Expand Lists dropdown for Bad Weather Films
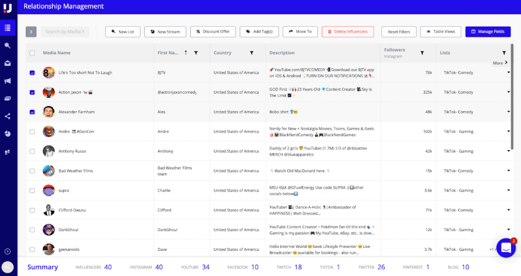 [x=509, y=171]
